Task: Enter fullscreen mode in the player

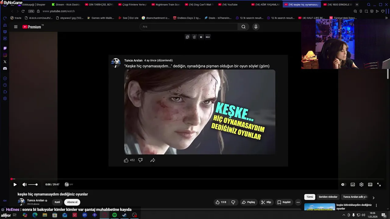Action: (x=379, y=184)
